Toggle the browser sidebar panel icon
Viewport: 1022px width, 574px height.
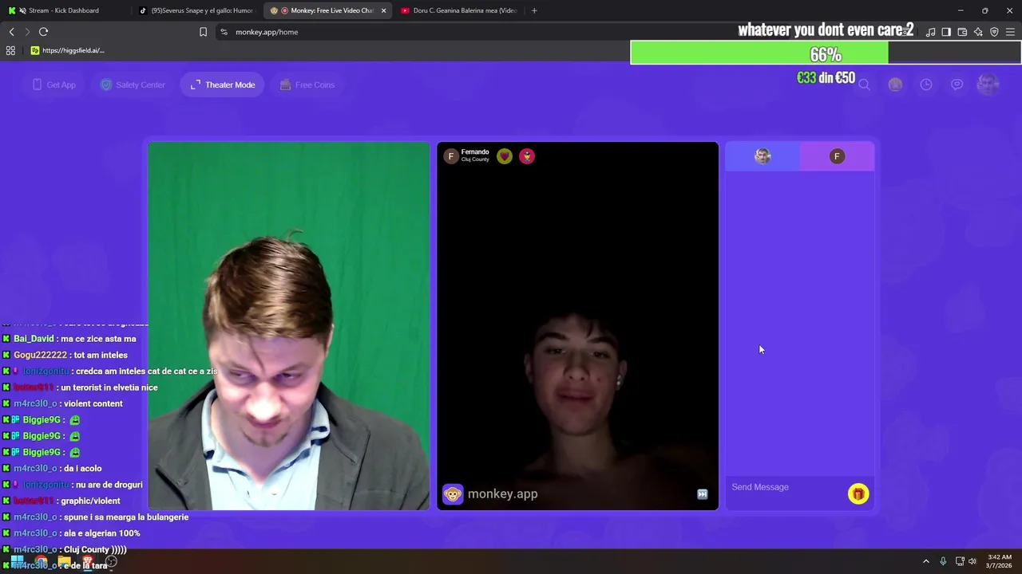(x=946, y=32)
